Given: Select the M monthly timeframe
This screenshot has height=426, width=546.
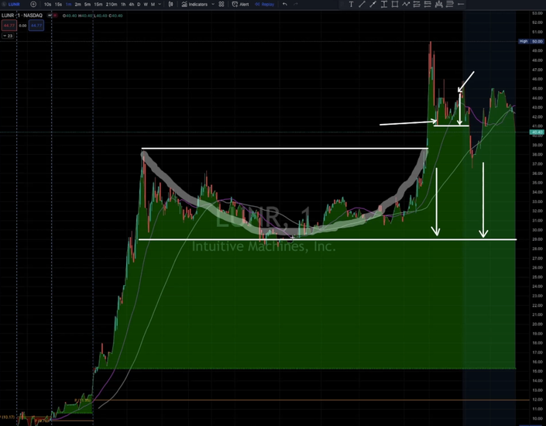Looking at the screenshot, I should 153,4.
